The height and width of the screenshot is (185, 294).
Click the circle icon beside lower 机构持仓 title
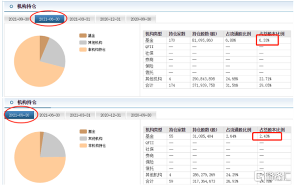[11, 103]
